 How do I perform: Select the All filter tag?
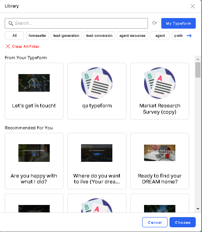pos(14,36)
